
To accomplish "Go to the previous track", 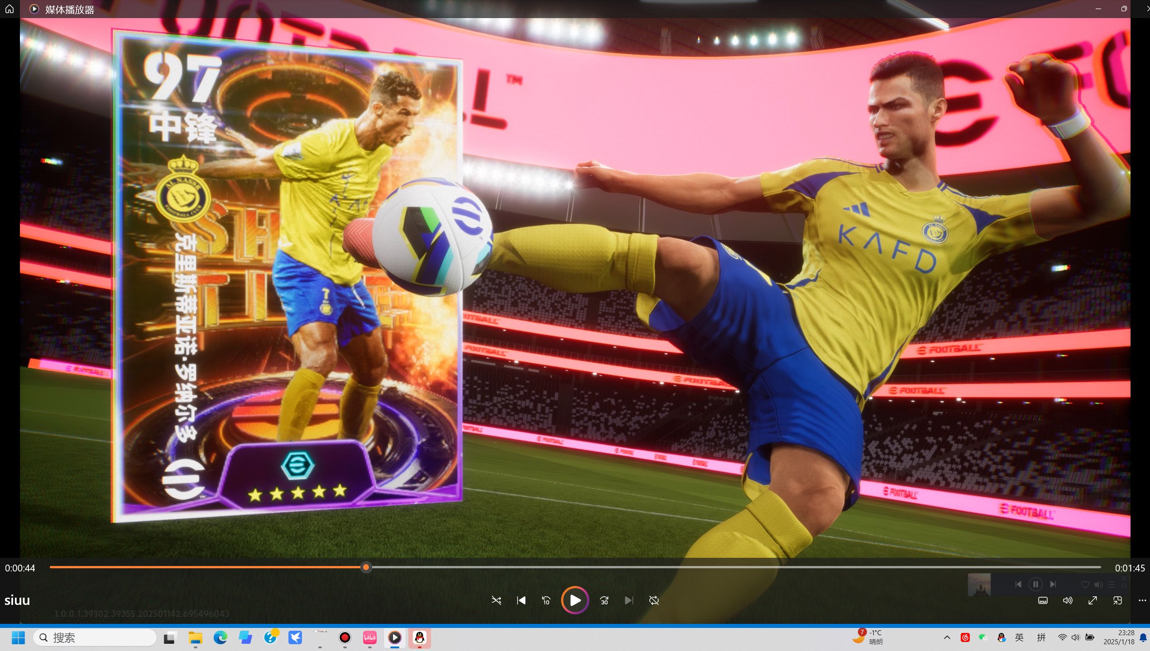I will 521,600.
